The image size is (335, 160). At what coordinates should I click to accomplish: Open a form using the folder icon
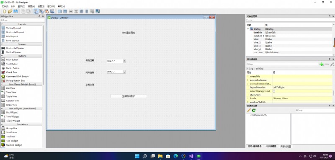point(10,11)
